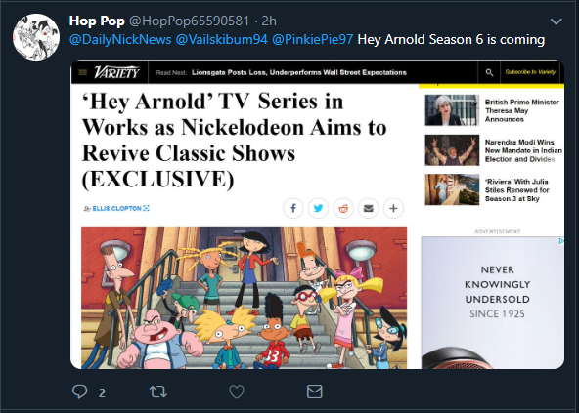Open Variety hamburger menu icon
The image size is (579, 413).
[83, 72]
